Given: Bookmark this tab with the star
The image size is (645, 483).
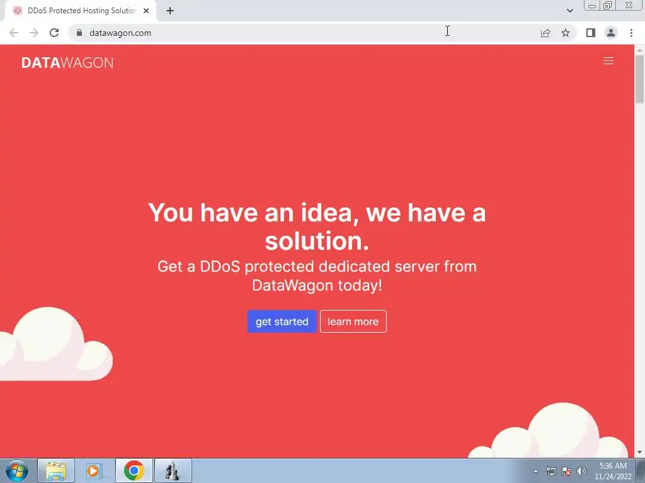Looking at the screenshot, I should (566, 33).
